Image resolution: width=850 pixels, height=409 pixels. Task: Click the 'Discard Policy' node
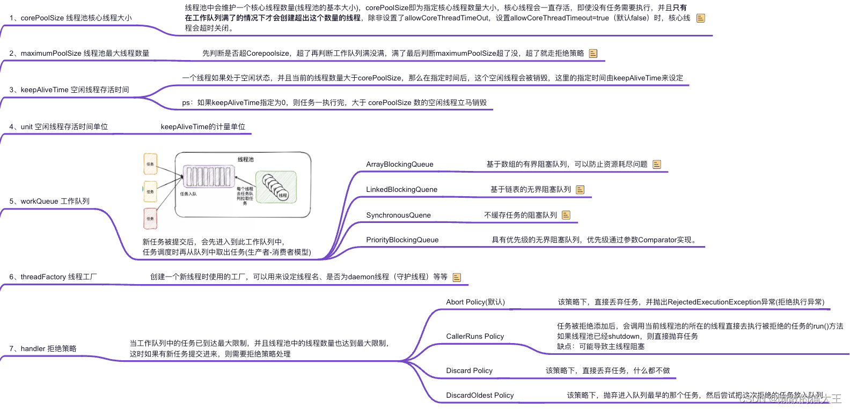click(x=469, y=371)
